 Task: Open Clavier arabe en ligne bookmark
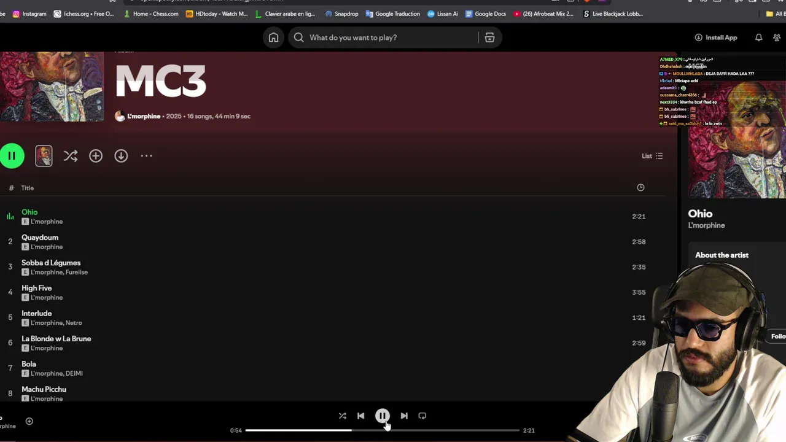pyautogui.click(x=286, y=14)
